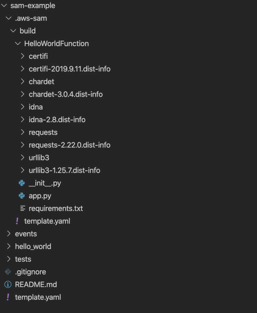Viewport: 257px width, 313px height.
Task: Open the chardet-3.0.4.dist-info folder
Action: 66,94
